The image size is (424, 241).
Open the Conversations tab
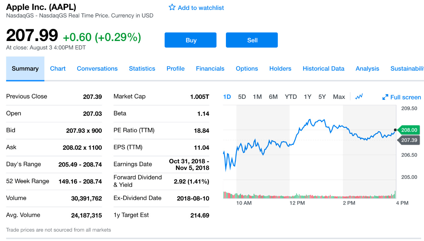(x=97, y=69)
